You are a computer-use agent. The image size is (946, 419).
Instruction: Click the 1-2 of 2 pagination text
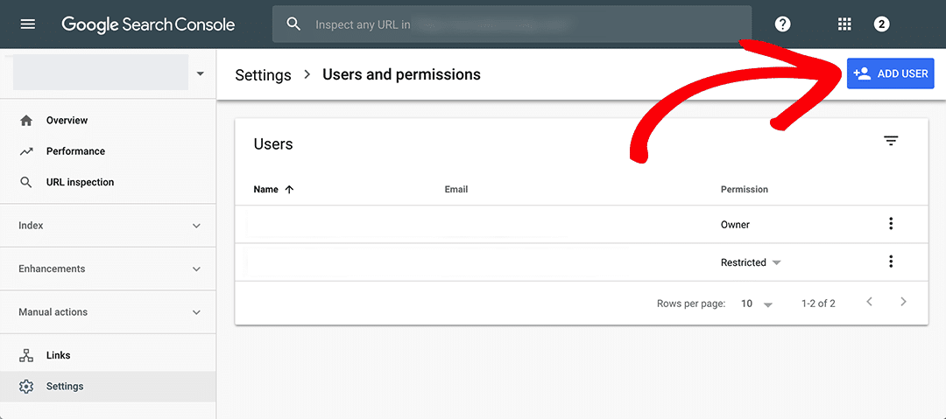818,304
